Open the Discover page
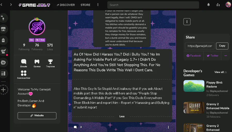The width and height of the screenshot is (232, 132). click(x=66, y=5)
